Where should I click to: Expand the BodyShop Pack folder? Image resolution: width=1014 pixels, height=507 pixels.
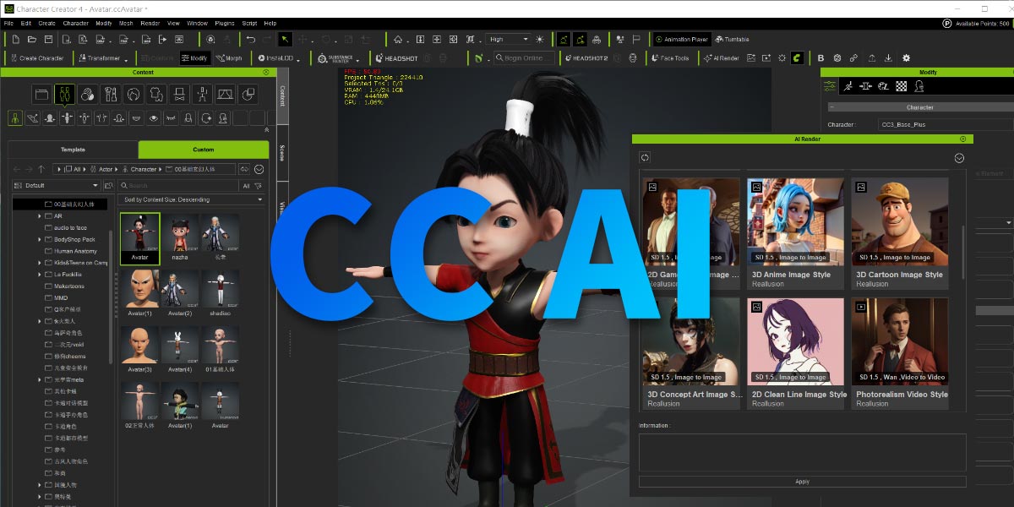39,239
